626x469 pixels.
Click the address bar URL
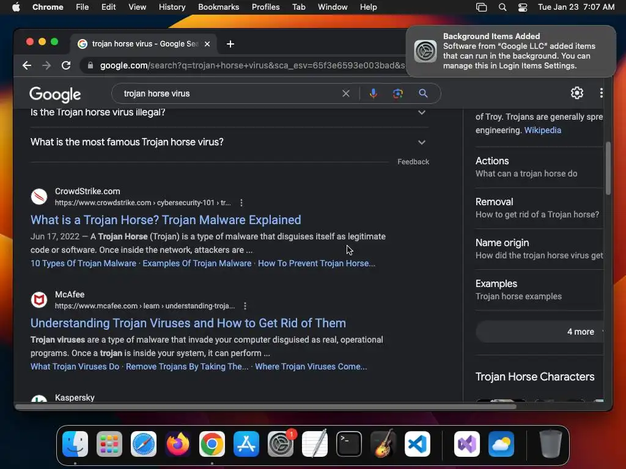[252, 65]
